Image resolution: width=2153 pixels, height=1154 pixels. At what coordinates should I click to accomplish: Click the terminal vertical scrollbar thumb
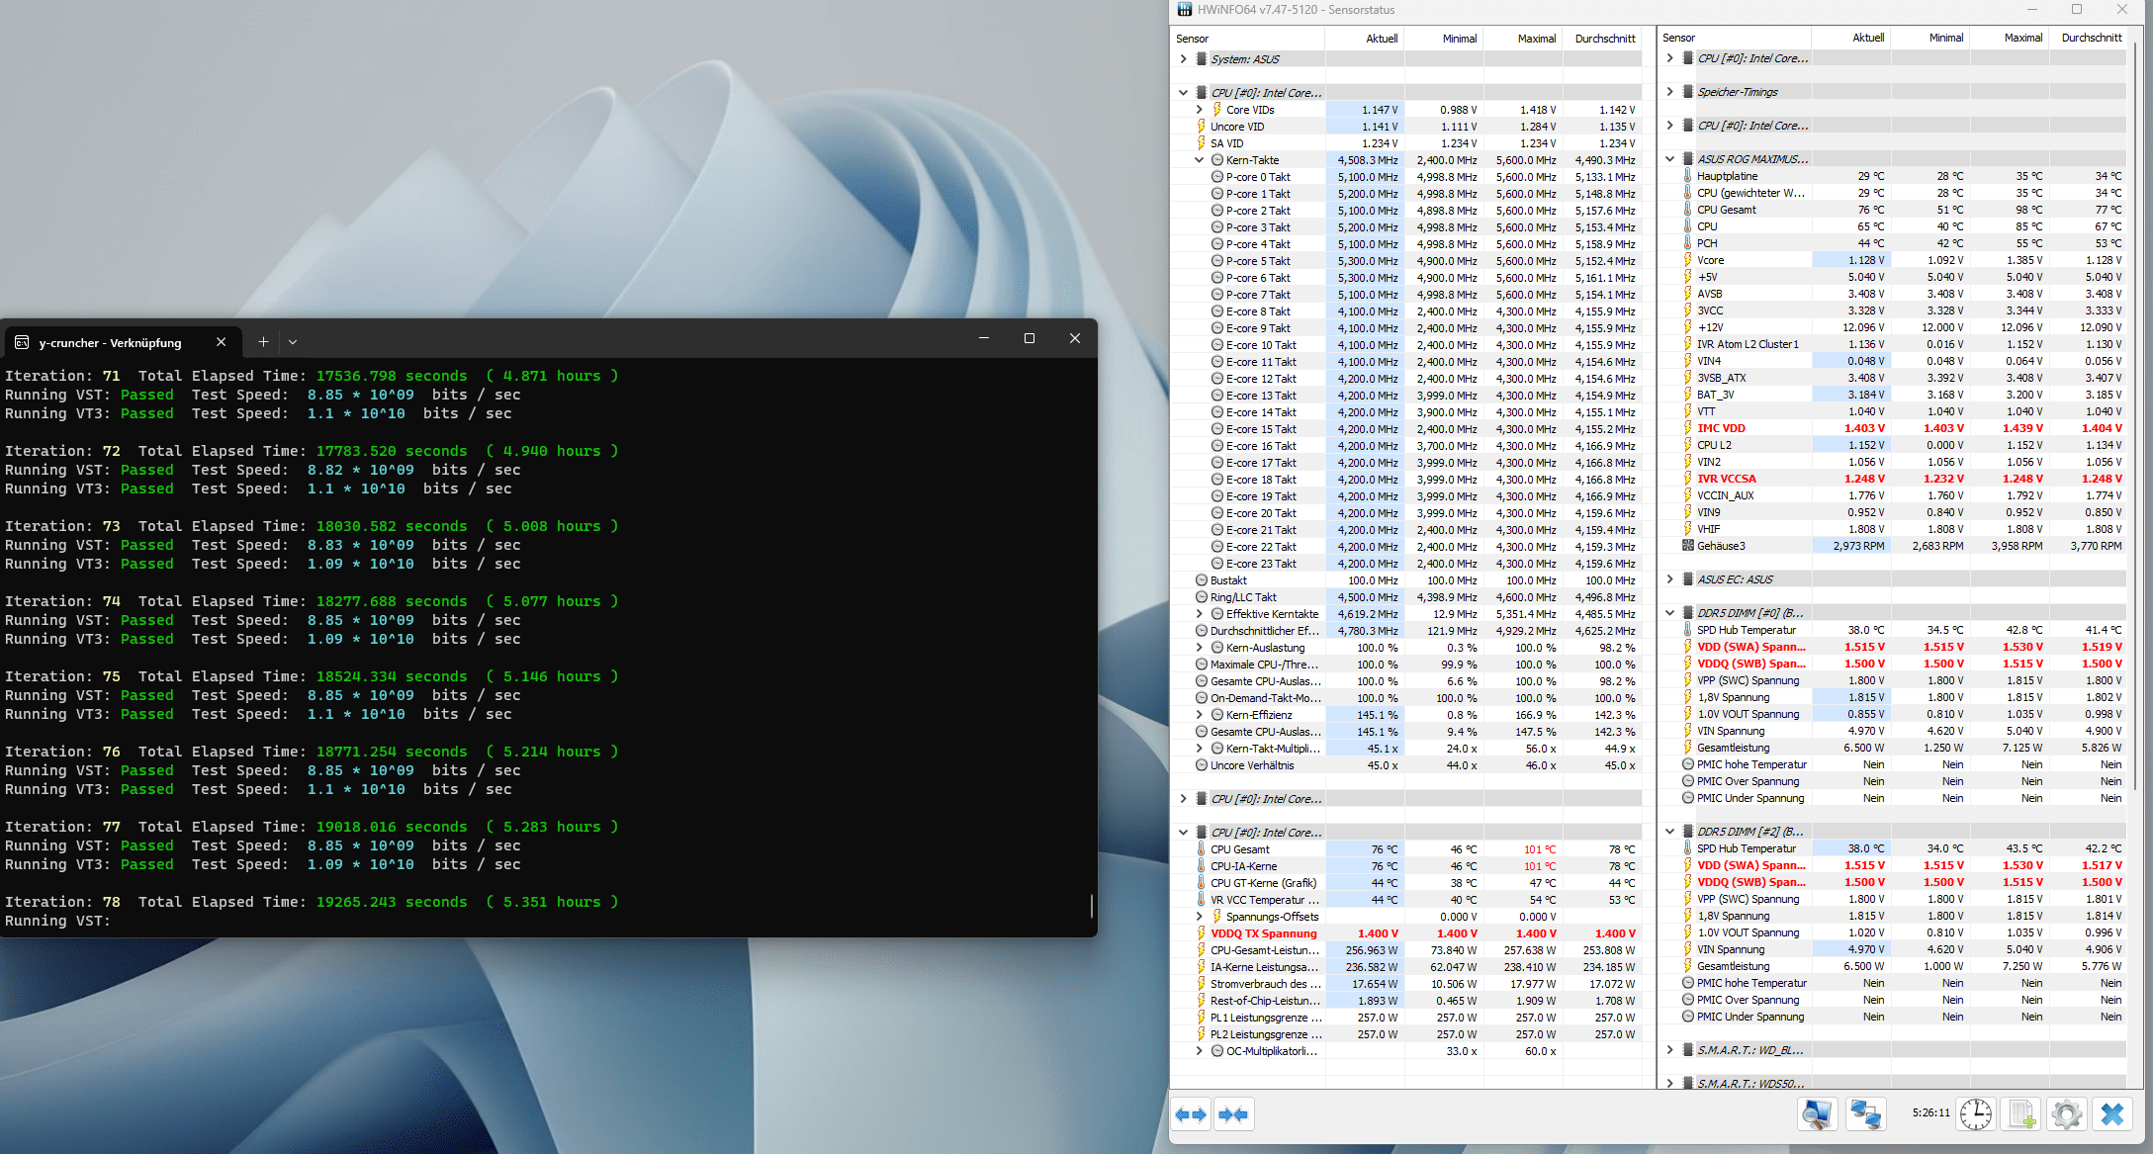coord(1091,906)
